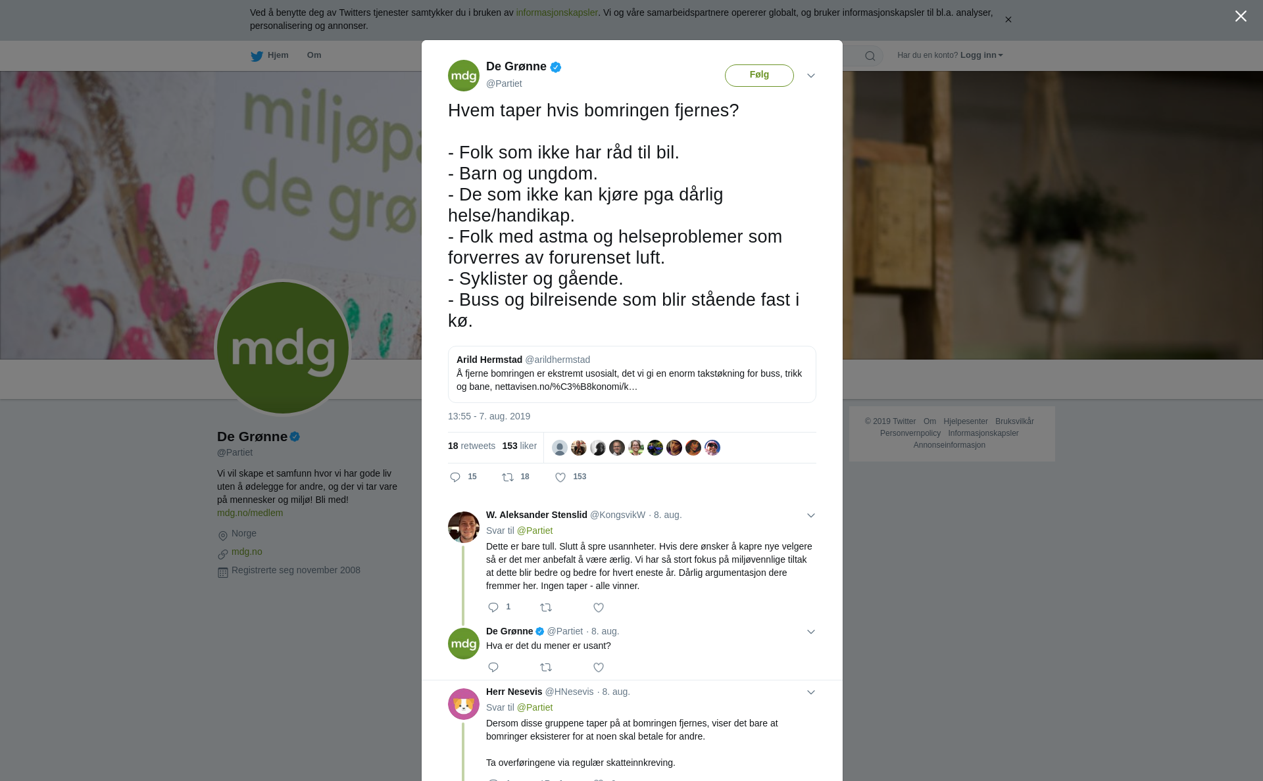Reply to W. Aleksander Stenslid's comment

(x=493, y=607)
